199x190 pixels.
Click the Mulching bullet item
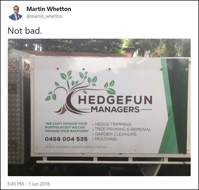(105, 139)
